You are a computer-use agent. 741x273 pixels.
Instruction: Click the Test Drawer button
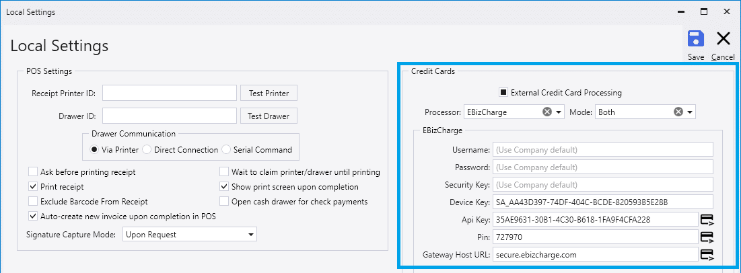269,116
